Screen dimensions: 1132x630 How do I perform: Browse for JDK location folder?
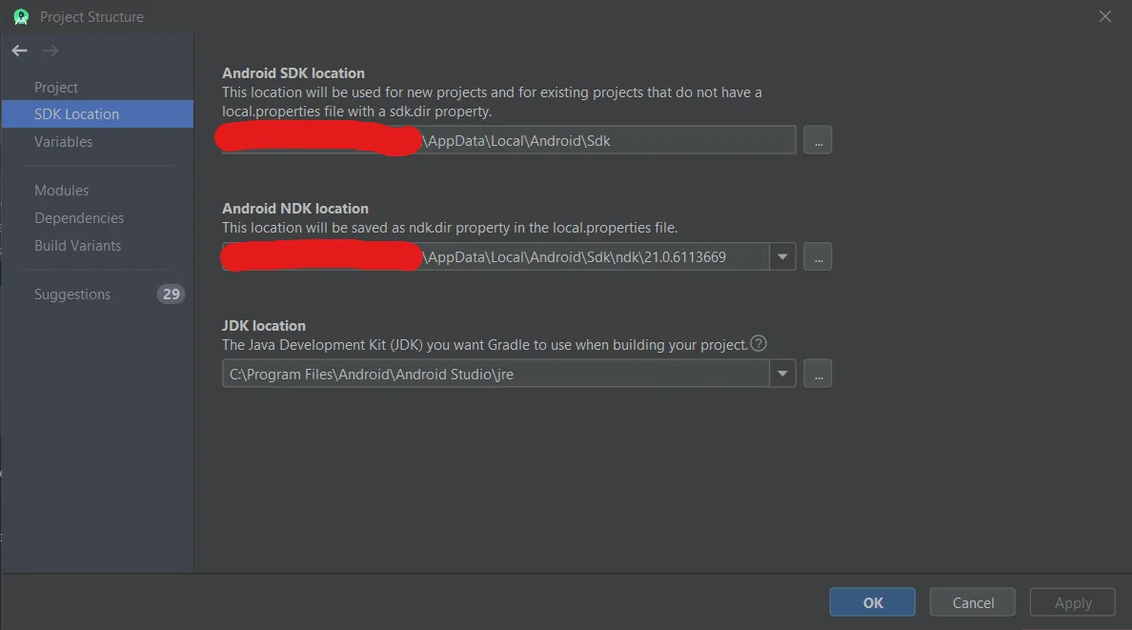coord(818,375)
